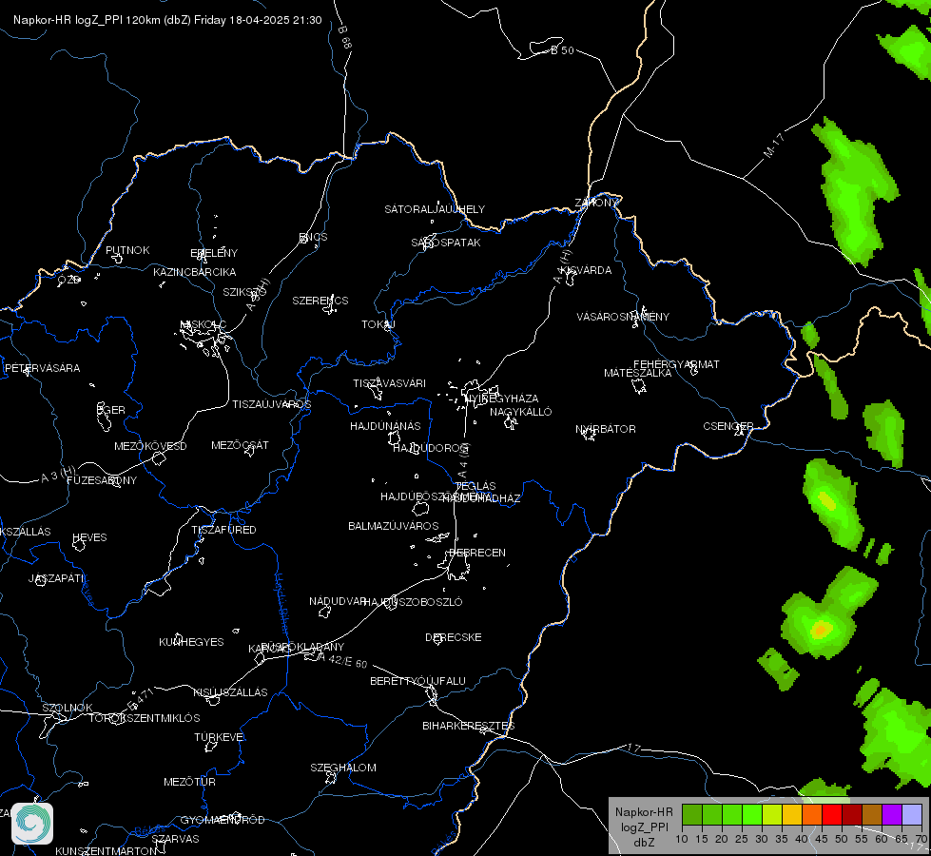Viewport: 931px width, 856px height.
Task: Select the SZERENCS city label
Action: coord(320,301)
